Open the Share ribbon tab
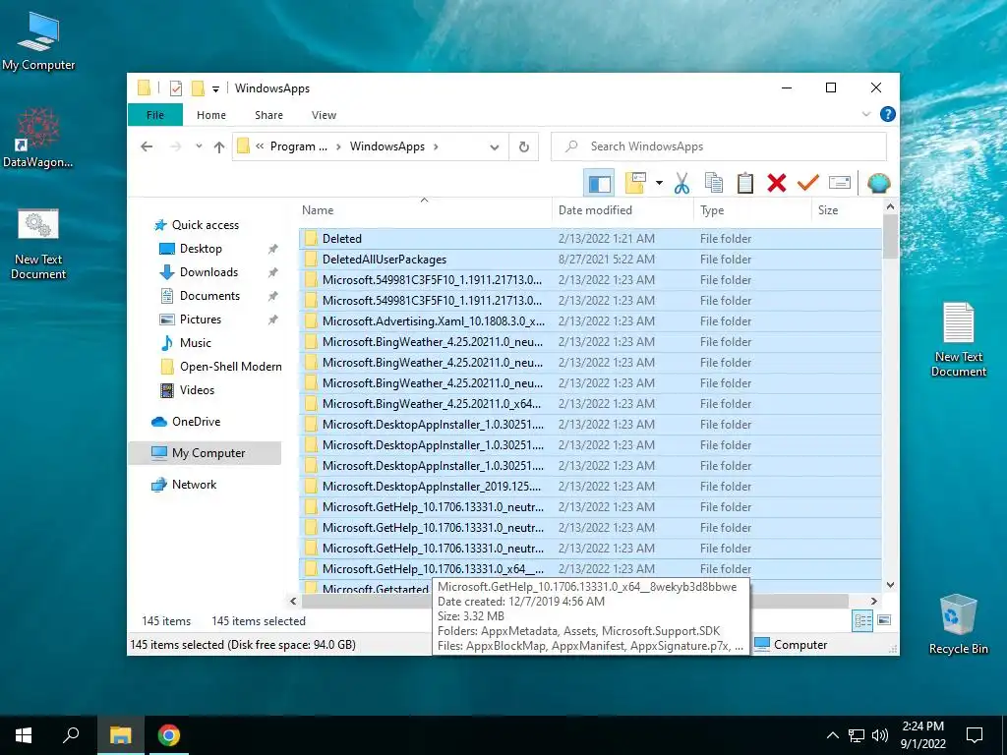The height and width of the screenshot is (755, 1007). (x=268, y=115)
